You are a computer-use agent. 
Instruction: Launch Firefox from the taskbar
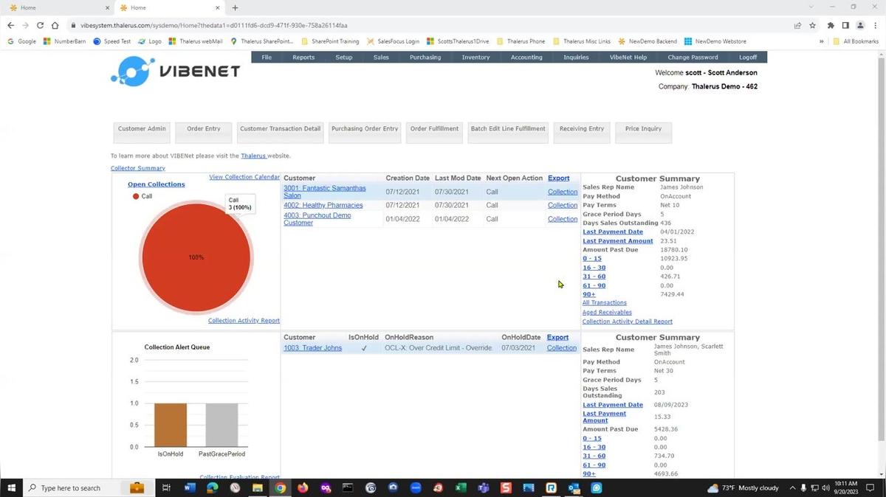(303, 488)
